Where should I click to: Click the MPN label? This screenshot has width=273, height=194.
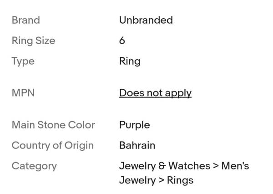point(23,93)
